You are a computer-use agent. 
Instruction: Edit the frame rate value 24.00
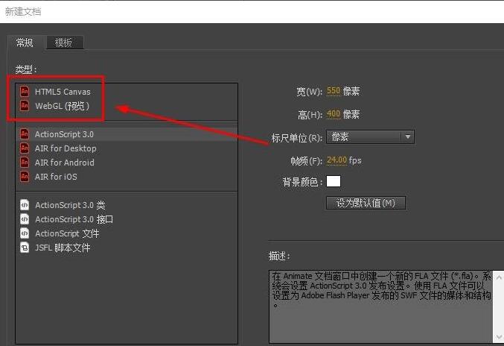(x=336, y=160)
